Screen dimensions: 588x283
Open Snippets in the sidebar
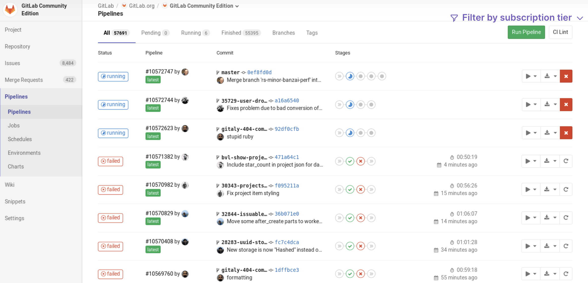click(x=15, y=202)
